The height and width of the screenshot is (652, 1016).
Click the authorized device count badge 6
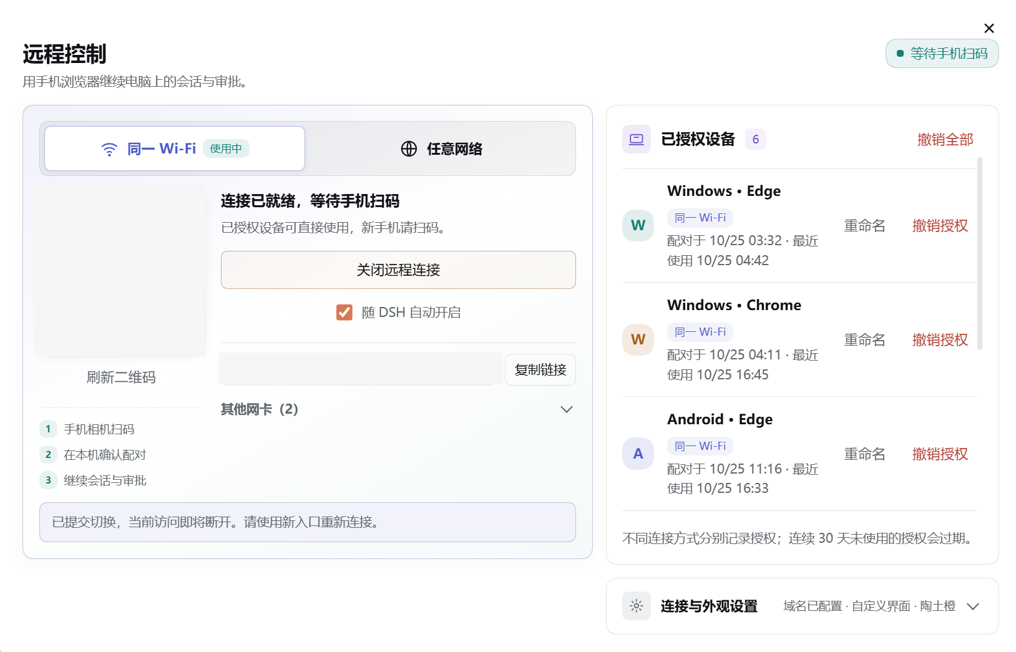click(756, 139)
